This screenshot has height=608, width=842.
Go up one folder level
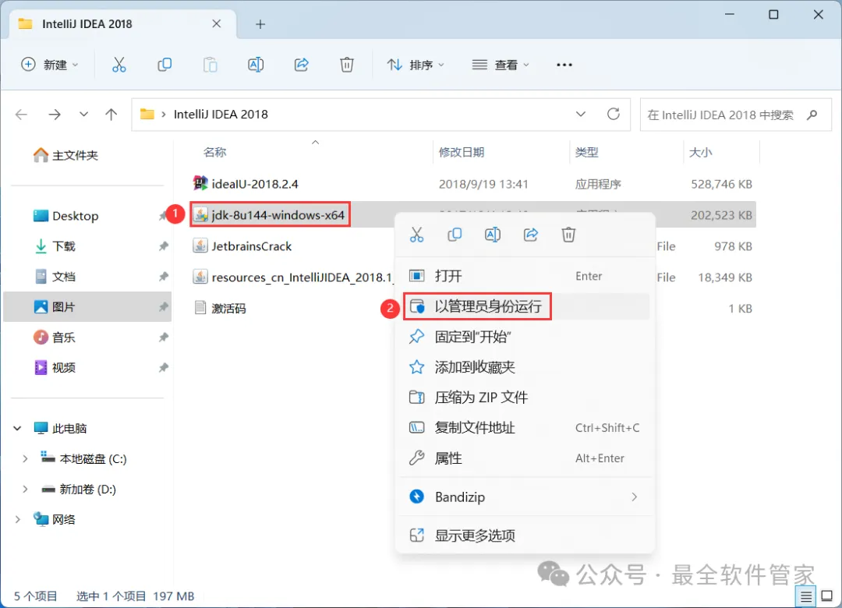[x=111, y=115]
